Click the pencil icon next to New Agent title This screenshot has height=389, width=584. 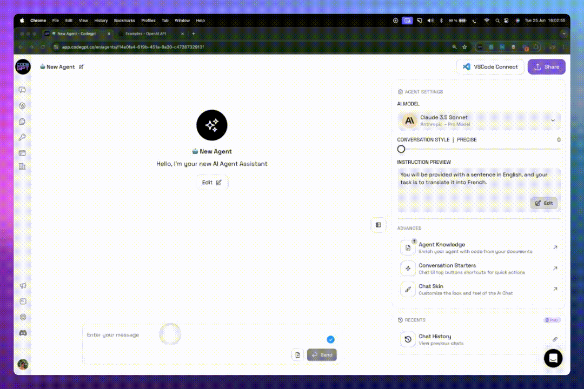81,66
